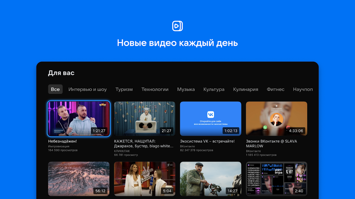Select the 'Кулинария' category
The height and width of the screenshot is (199, 355).
coord(246,89)
